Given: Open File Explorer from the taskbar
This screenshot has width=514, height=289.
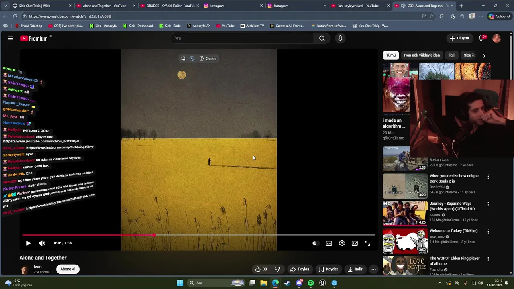Looking at the screenshot, I should (263, 283).
